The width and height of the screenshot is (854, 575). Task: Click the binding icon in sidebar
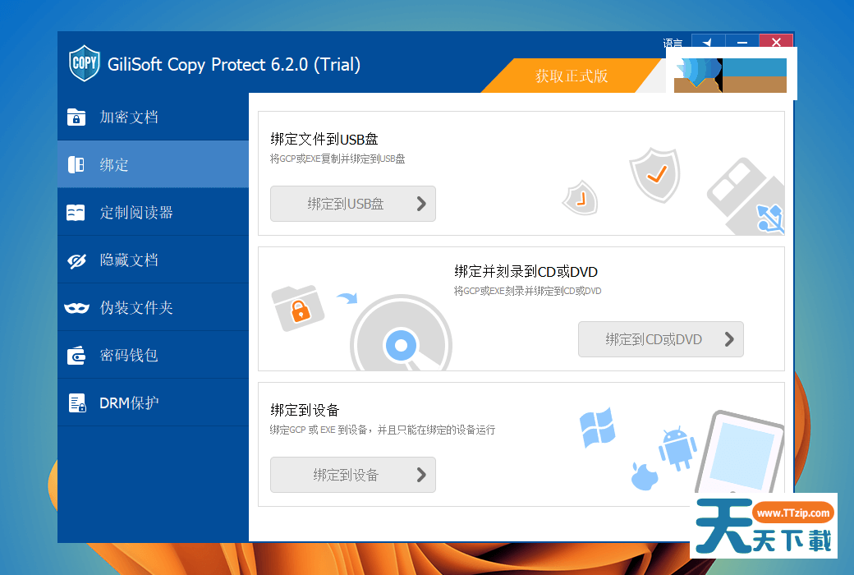tap(76, 164)
